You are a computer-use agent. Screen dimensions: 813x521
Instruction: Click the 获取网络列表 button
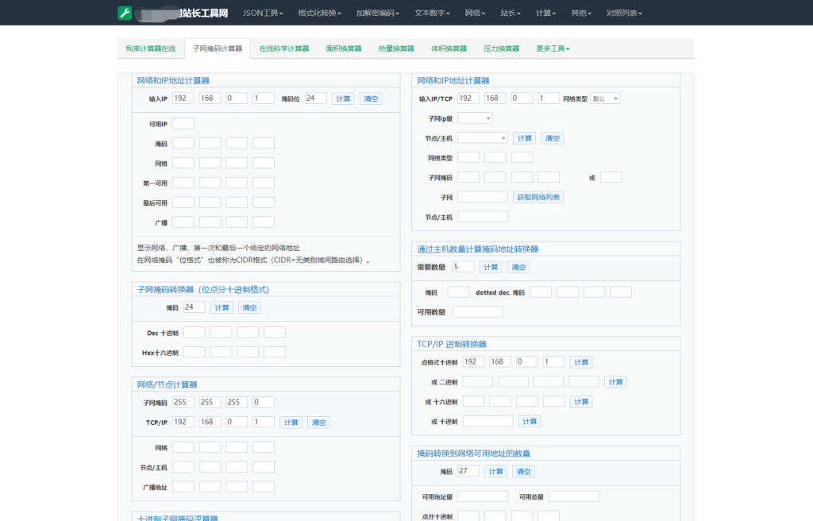point(538,197)
